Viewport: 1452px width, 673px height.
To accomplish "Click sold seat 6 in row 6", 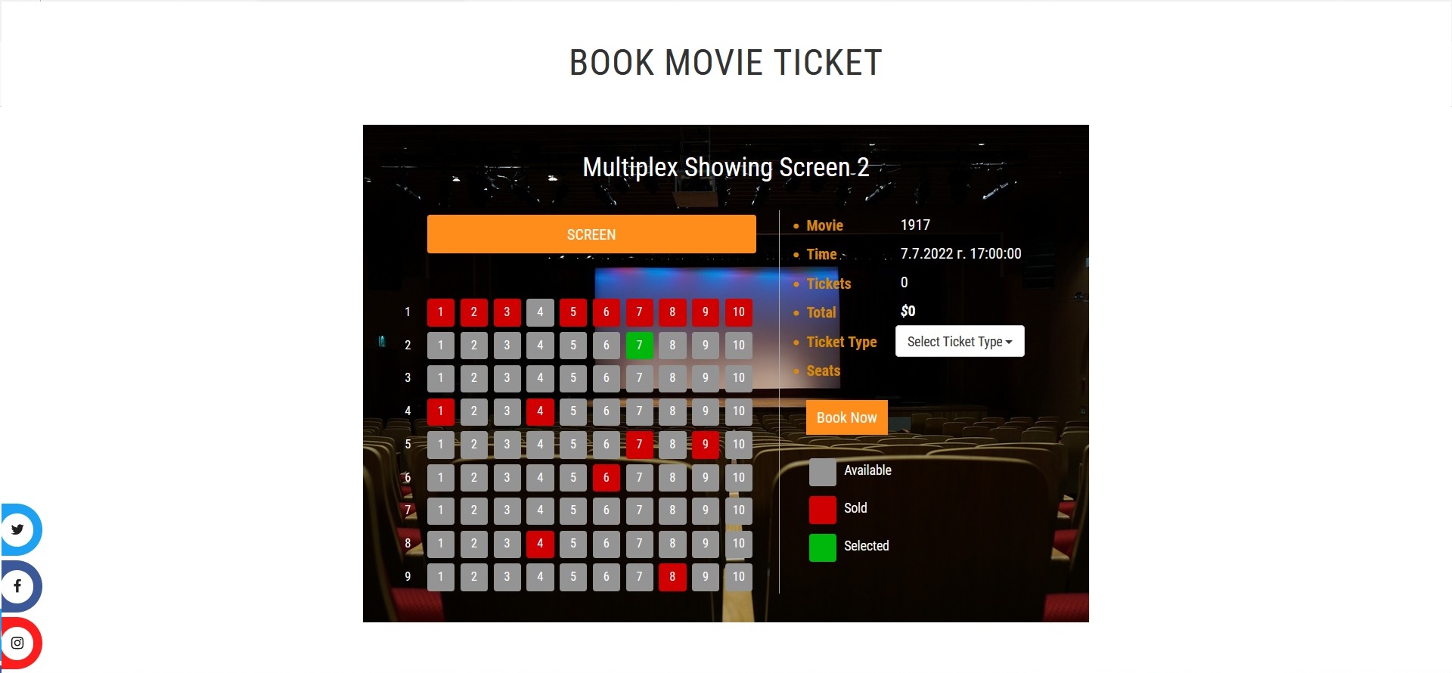I will (x=607, y=477).
